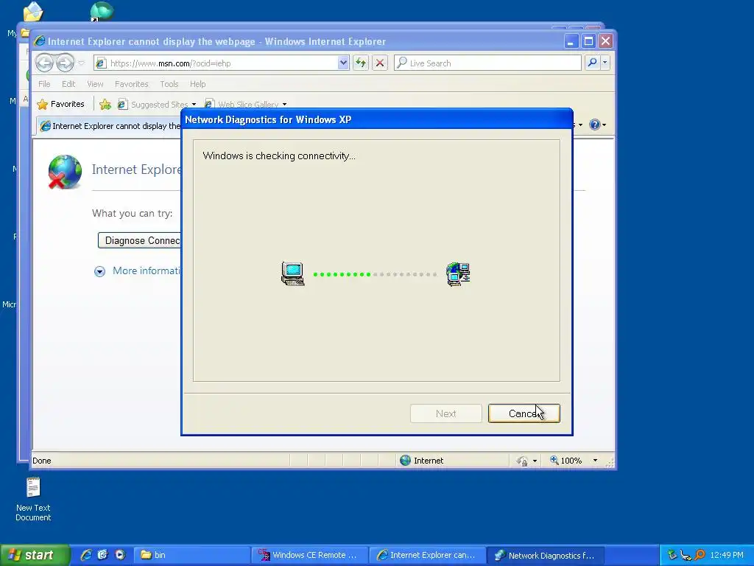Launch Internet Explorer from Quick Launch
The image size is (754, 566).
86,555
